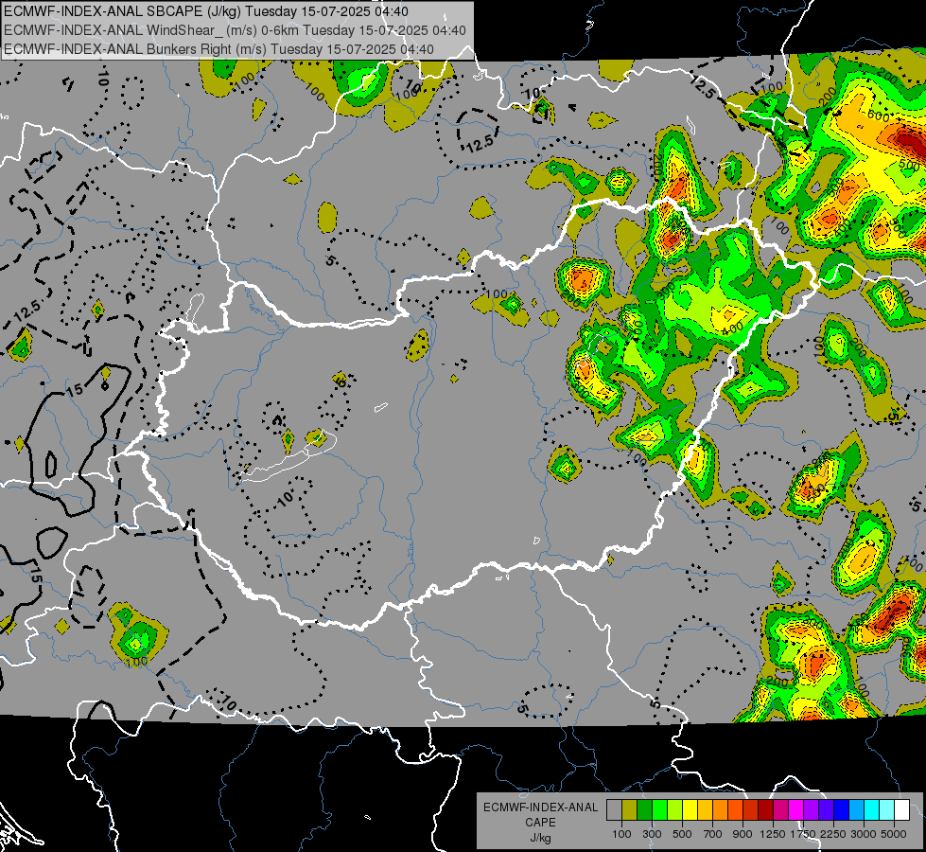
Task: Select the white swatch in CAPE legend
Action: 902,809
